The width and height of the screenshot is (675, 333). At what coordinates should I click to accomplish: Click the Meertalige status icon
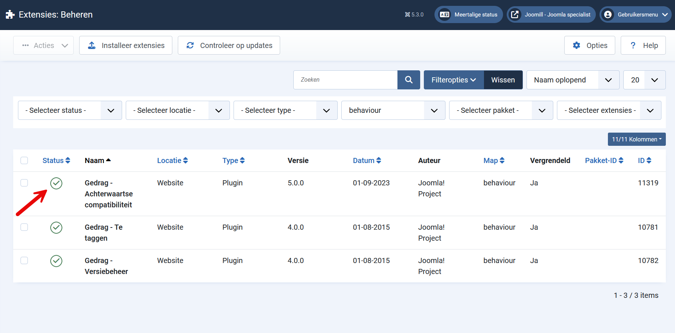tap(445, 15)
